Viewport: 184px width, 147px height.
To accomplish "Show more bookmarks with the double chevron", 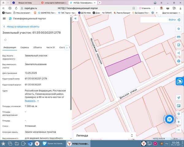I will click(x=157, y=13).
